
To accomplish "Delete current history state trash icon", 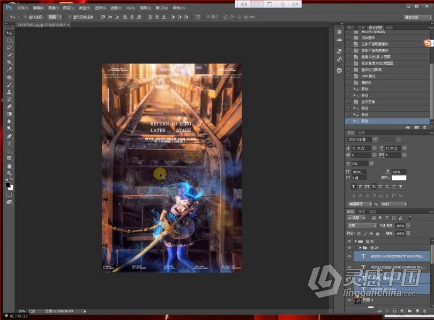I will [x=424, y=127].
